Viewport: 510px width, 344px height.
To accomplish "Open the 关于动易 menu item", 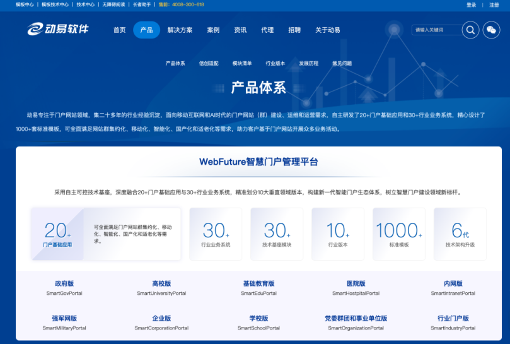I will 327,30.
